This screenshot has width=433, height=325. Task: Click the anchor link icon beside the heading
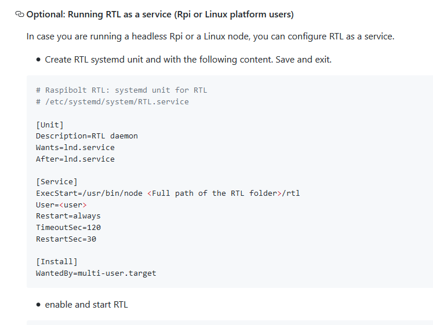point(20,14)
